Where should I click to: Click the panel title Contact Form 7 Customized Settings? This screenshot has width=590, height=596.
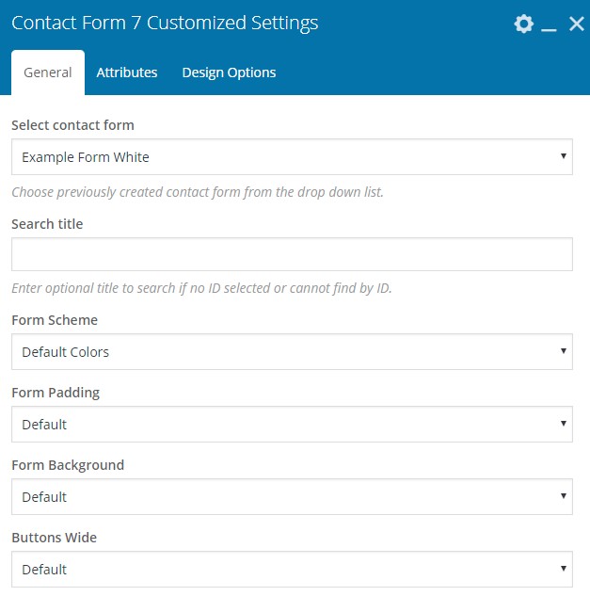(x=165, y=23)
